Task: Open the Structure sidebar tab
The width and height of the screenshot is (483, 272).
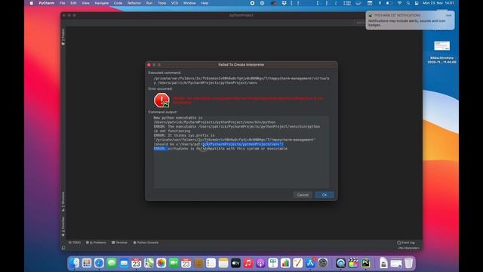Action: (63, 202)
